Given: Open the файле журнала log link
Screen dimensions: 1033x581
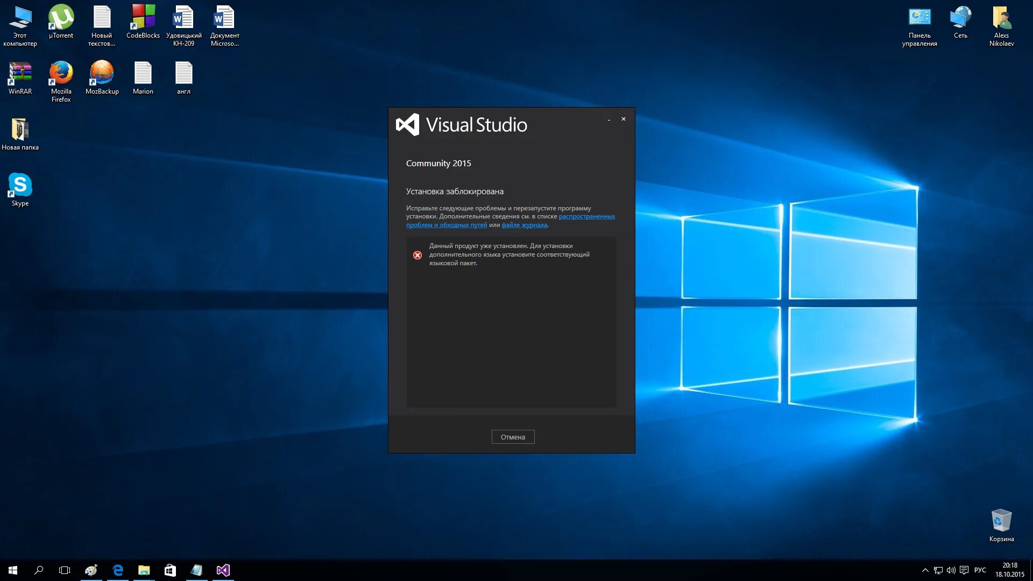Looking at the screenshot, I should coord(524,225).
